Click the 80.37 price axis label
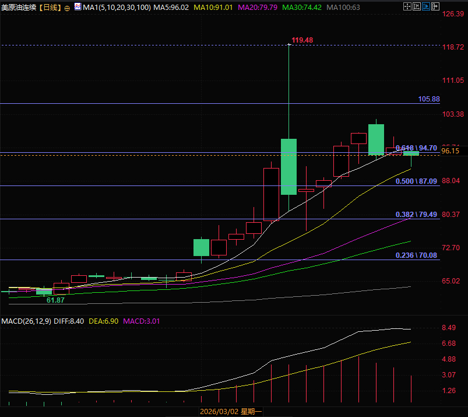 click(451, 214)
